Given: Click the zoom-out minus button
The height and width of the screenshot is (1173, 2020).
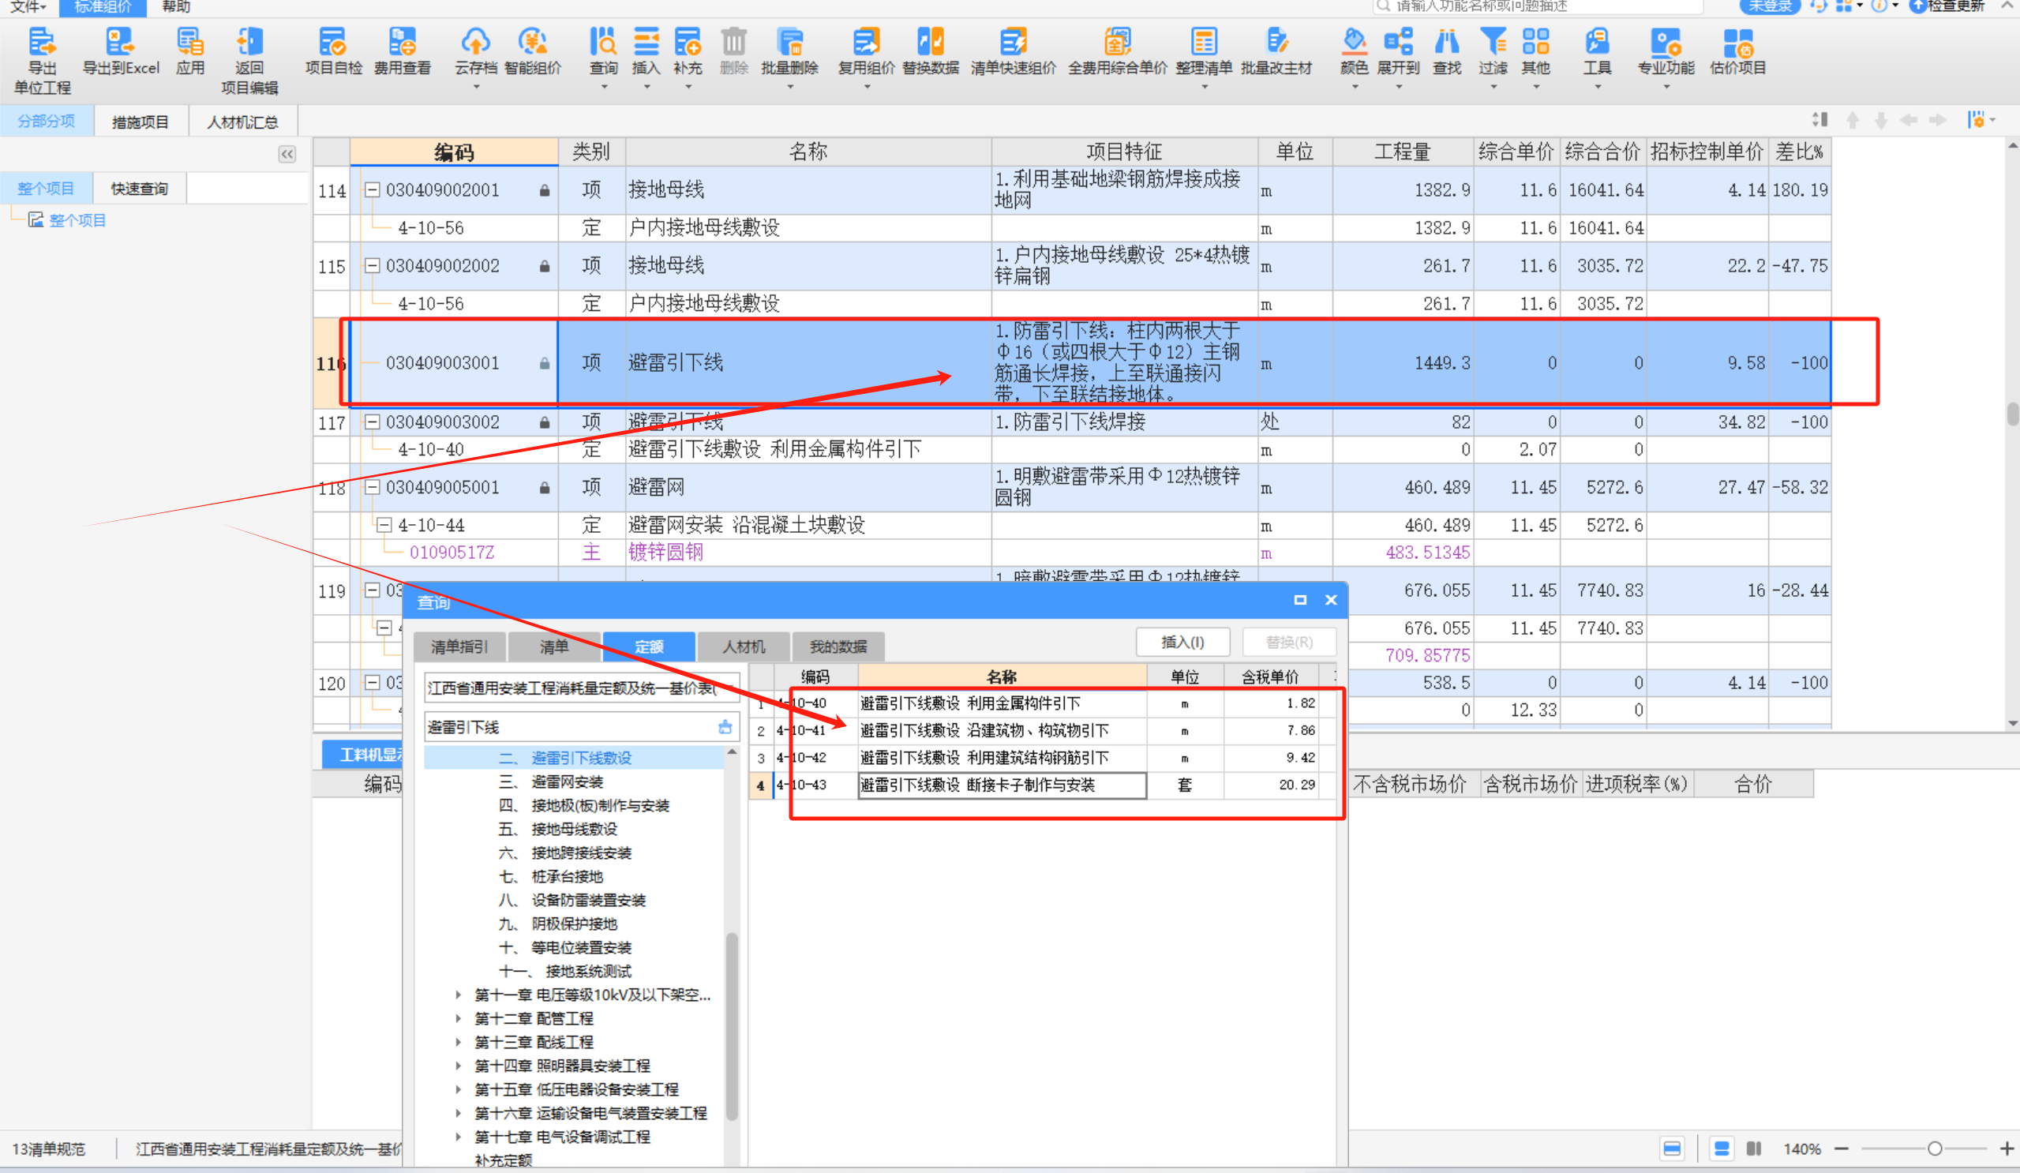Looking at the screenshot, I should click(1842, 1149).
